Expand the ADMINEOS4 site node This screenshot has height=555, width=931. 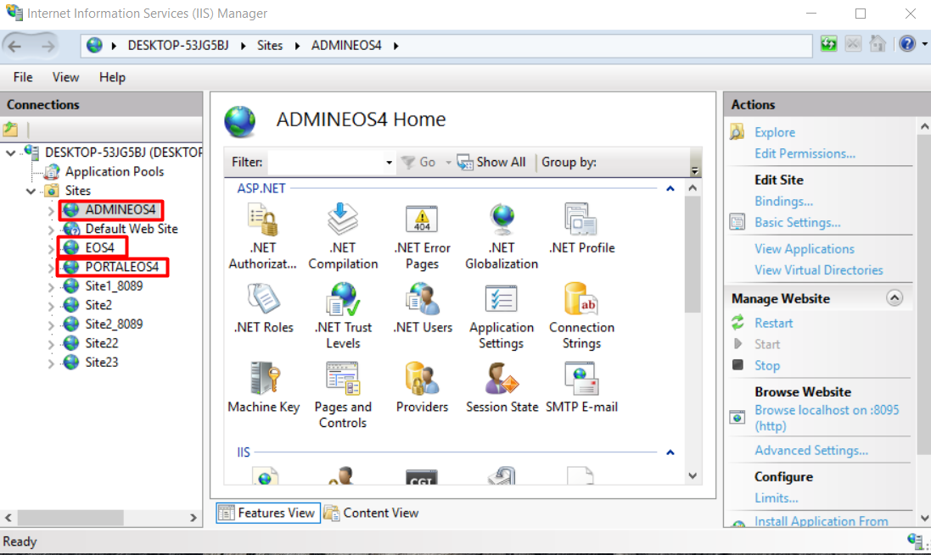tap(51, 210)
